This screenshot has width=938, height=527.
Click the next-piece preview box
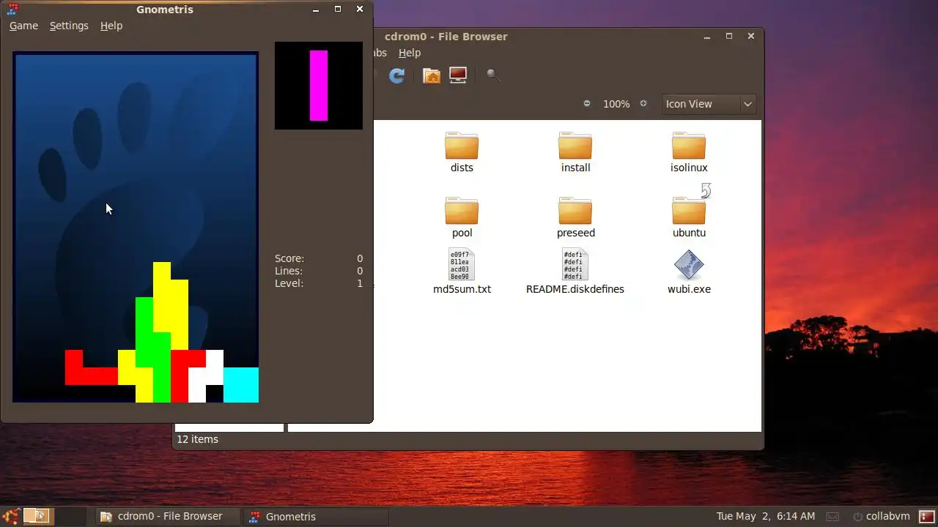tap(319, 86)
